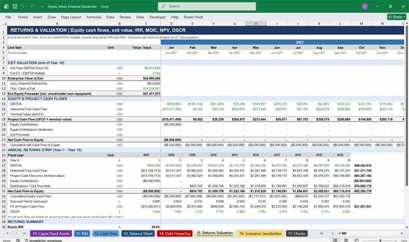
Task: Select row 18 header
Action: click(x=4, y=119)
